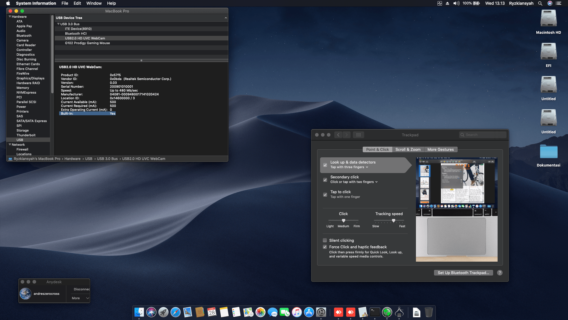Image resolution: width=568 pixels, height=320 pixels.
Task: Start FaceTime from the Dock
Action: [x=285, y=312]
